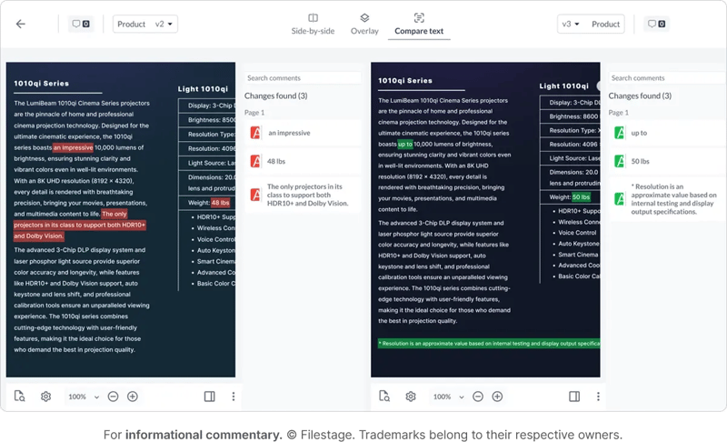Open right viewer 100% zoom dropdown
This screenshot has height=442, width=727.
coord(448,397)
